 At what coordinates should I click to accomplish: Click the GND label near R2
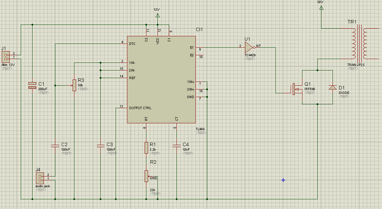click(x=154, y=178)
